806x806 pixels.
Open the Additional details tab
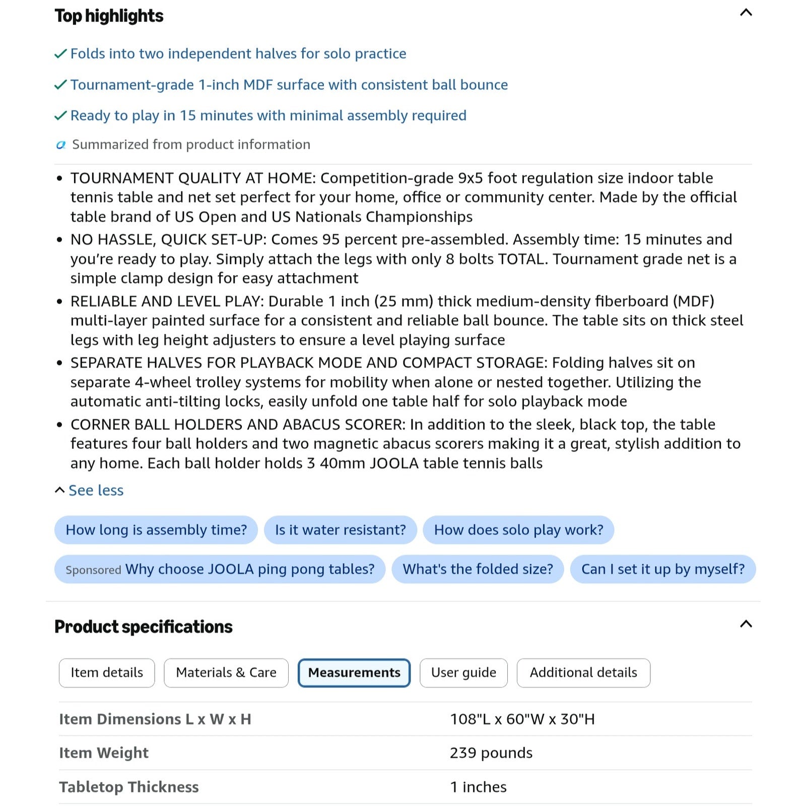point(583,673)
